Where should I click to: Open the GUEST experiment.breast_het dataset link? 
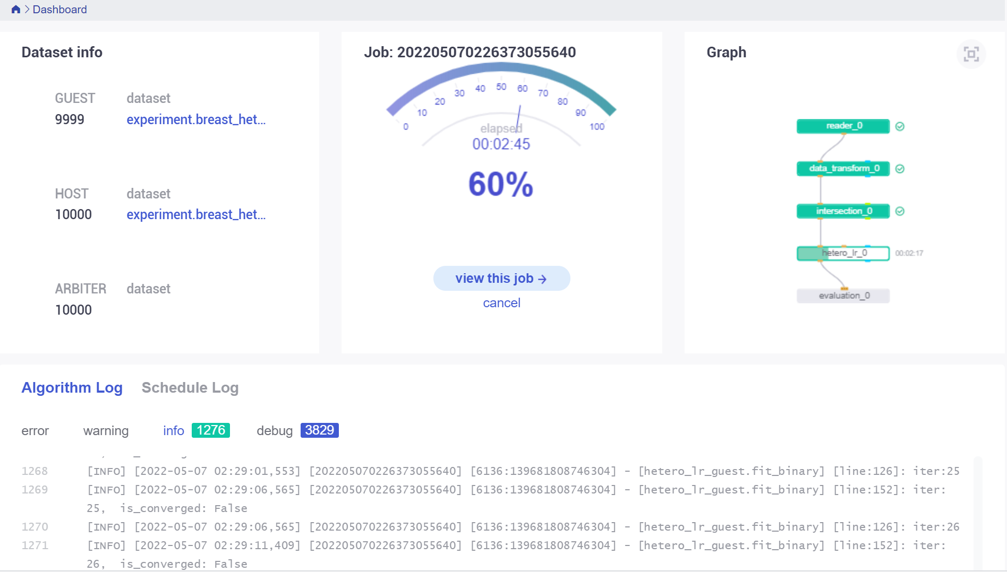pos(196,120)
